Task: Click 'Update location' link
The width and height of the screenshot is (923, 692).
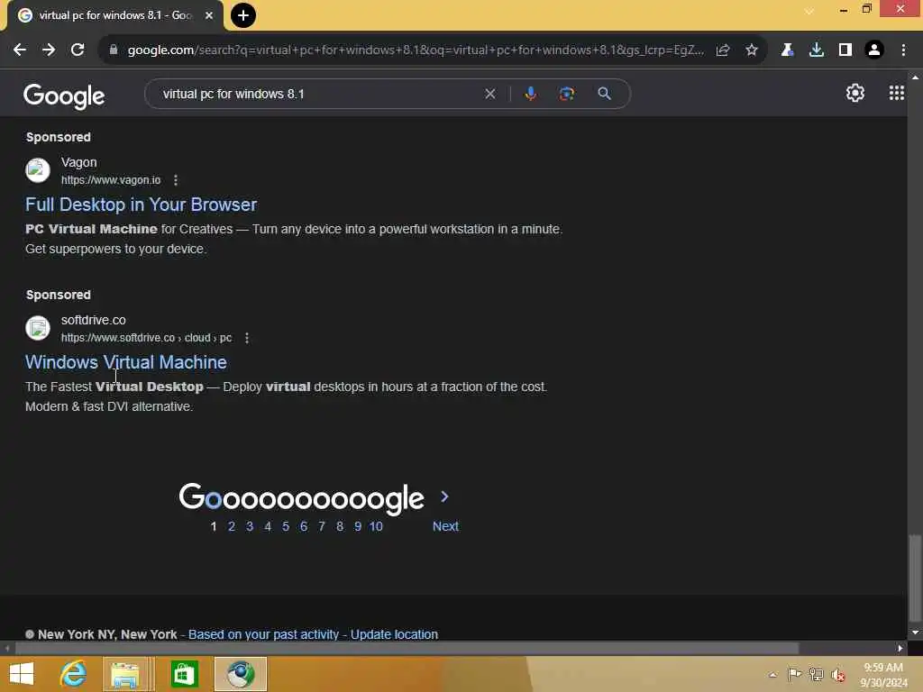Action: [x=395, y=634]
